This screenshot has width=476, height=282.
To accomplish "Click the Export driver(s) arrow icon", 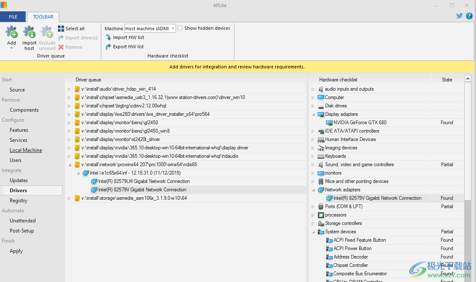I will 61,38.
